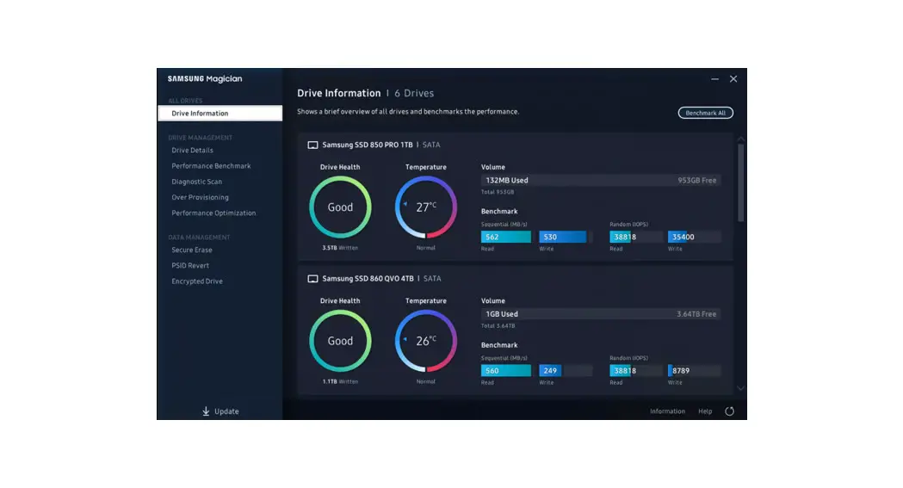Screen dimensions: 903x488
Task: Click the drive icon beside Samsung SSD 860 QVO 4TB
Action: (x=312, y=279)
